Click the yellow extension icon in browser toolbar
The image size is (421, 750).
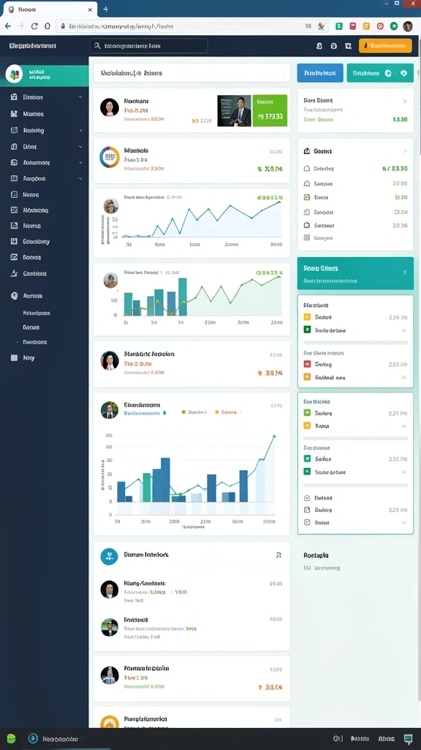click(x=366, y=26)
